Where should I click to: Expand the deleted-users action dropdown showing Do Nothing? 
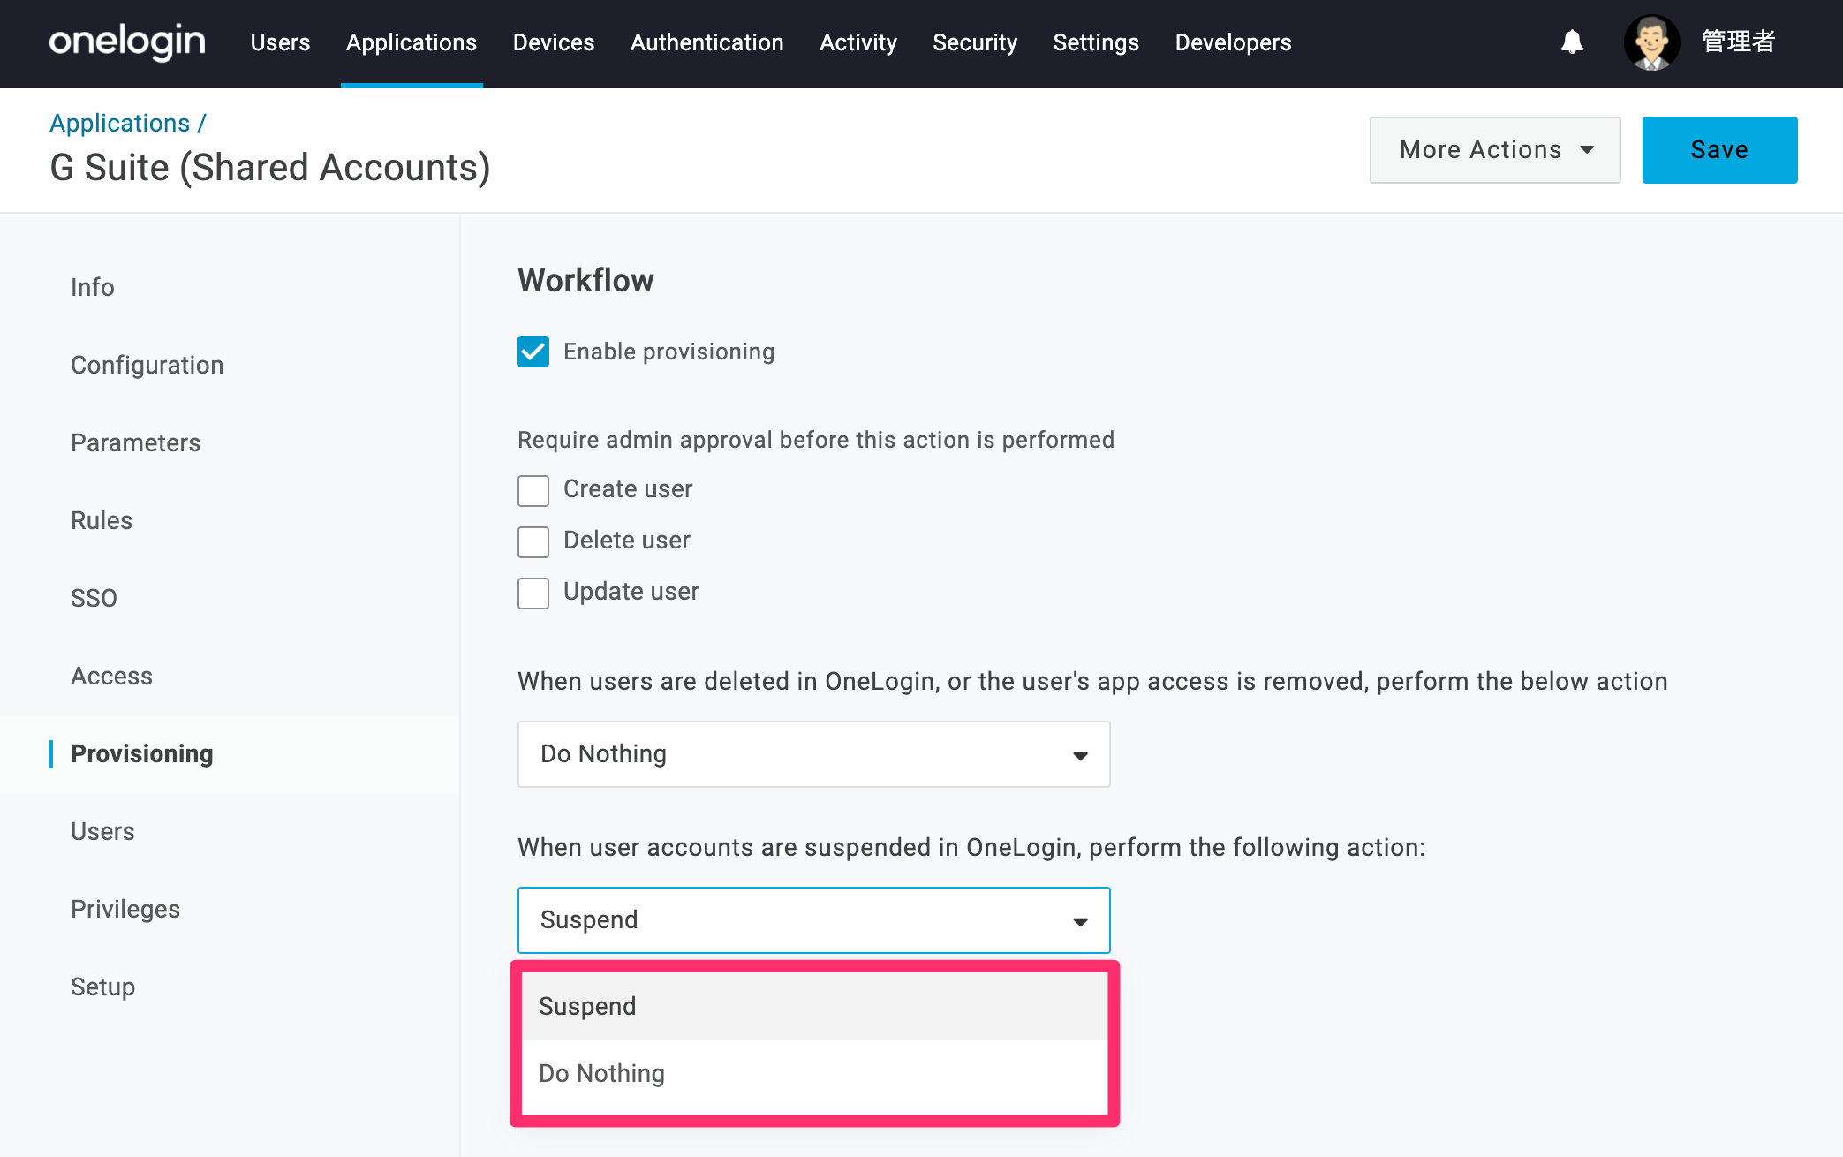coord(814,754)
